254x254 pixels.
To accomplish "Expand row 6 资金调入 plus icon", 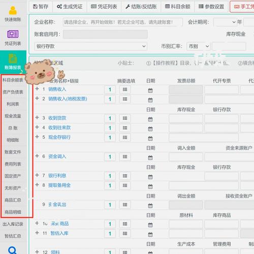I will pyautogui.click(x=37, y=156).
